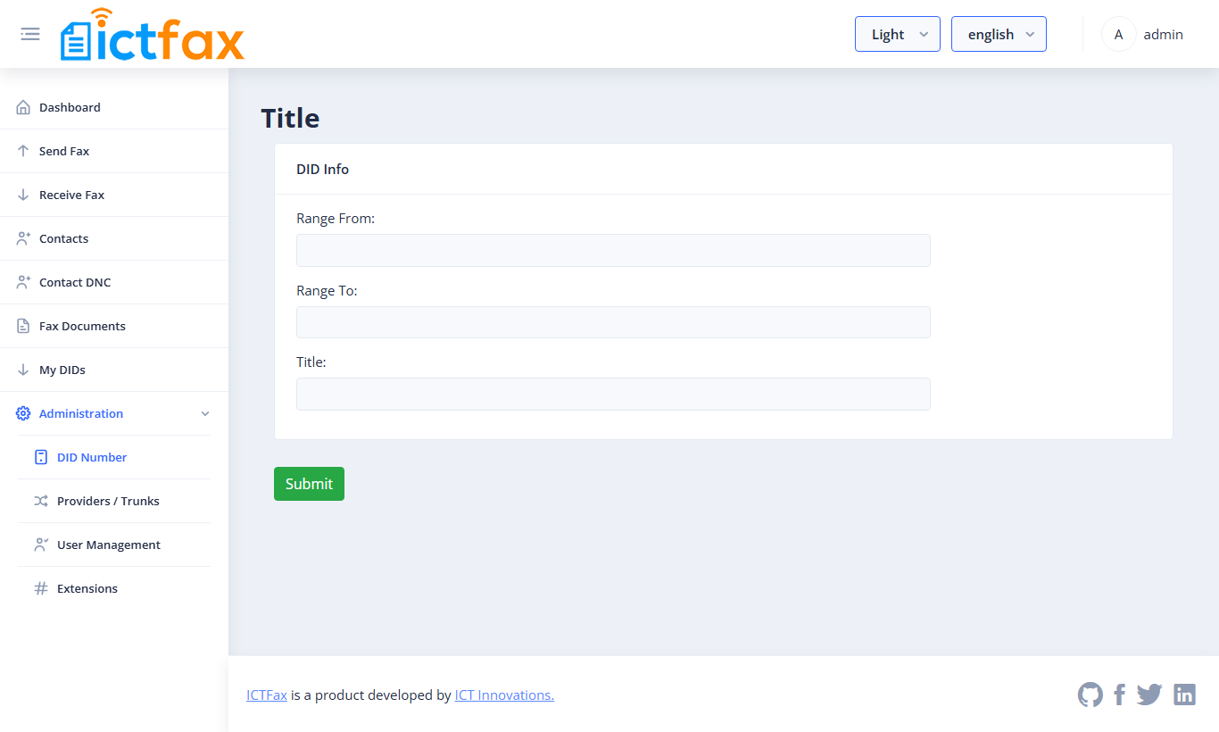
Task: Open the My DIDs menu item
Action: point(114,370)
